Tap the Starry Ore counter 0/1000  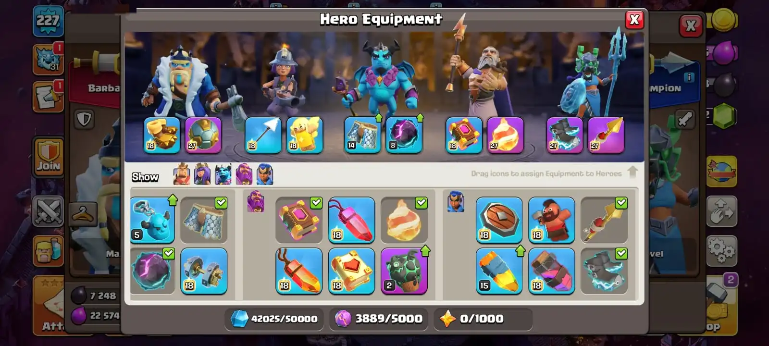[482, 319]
